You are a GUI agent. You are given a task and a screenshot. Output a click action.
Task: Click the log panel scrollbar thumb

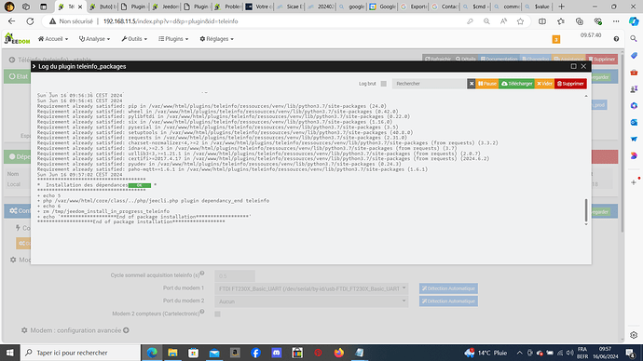coord(586,210)
